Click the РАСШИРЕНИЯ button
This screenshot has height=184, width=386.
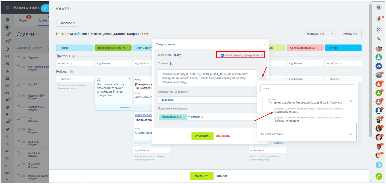point(315,34)
